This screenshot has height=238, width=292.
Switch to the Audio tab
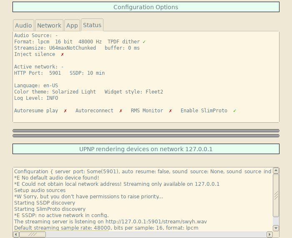pyautogui.click(x=23, y=25)
